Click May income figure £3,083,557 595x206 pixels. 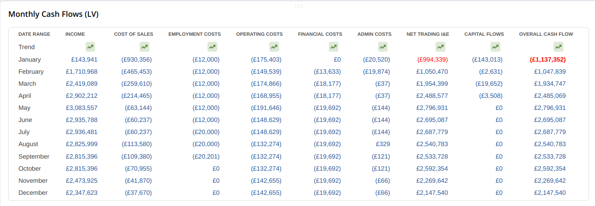point(82,108)
